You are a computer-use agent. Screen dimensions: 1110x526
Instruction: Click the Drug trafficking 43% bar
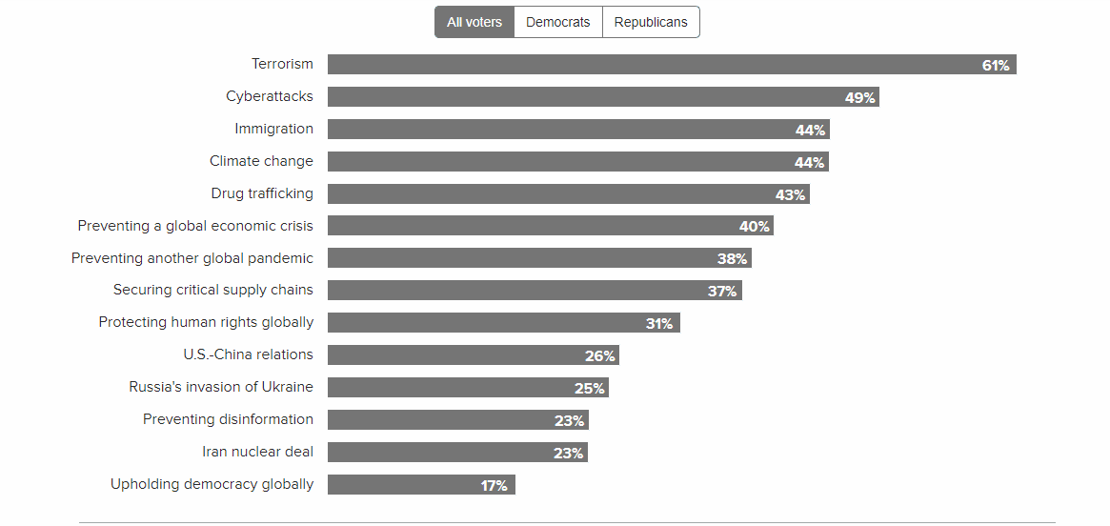coord(569,194)
